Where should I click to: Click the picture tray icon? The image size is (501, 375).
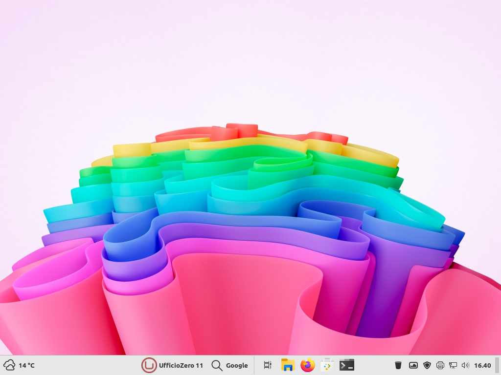[x=413, y=365]
